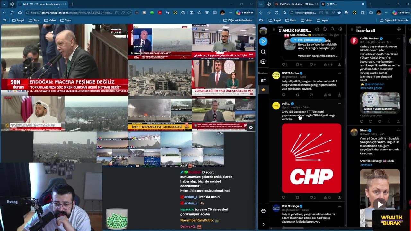Open the discord.gg/buraksakinol link in chat

coord(205,191)
